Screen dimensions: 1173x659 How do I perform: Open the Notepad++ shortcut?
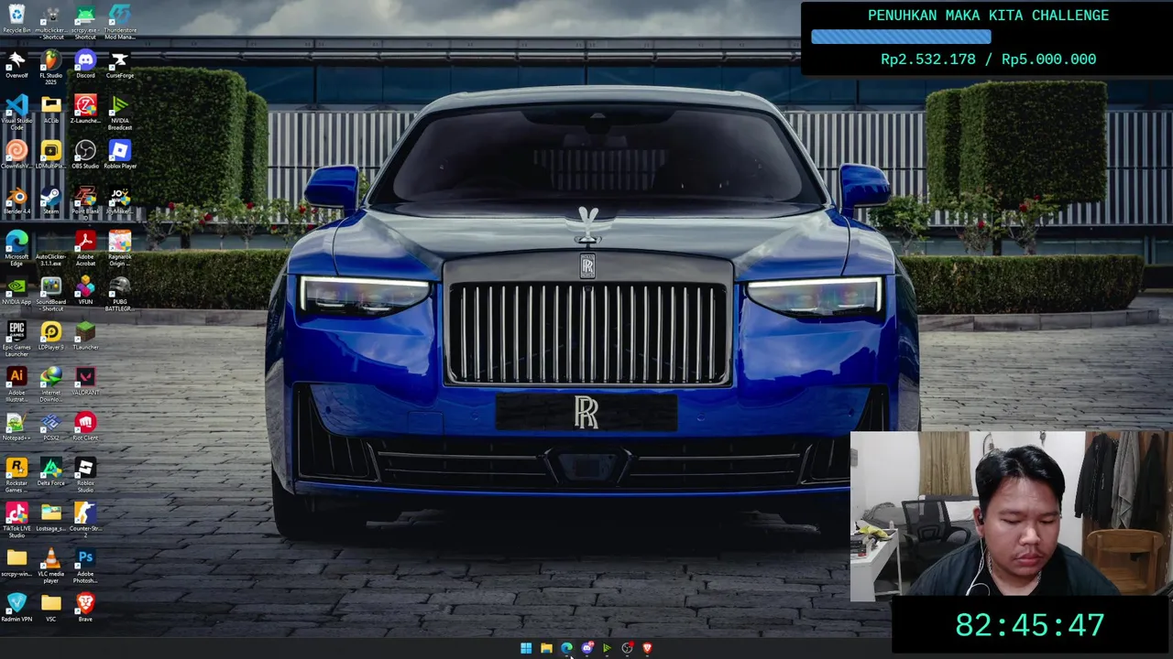pos(16,427)
